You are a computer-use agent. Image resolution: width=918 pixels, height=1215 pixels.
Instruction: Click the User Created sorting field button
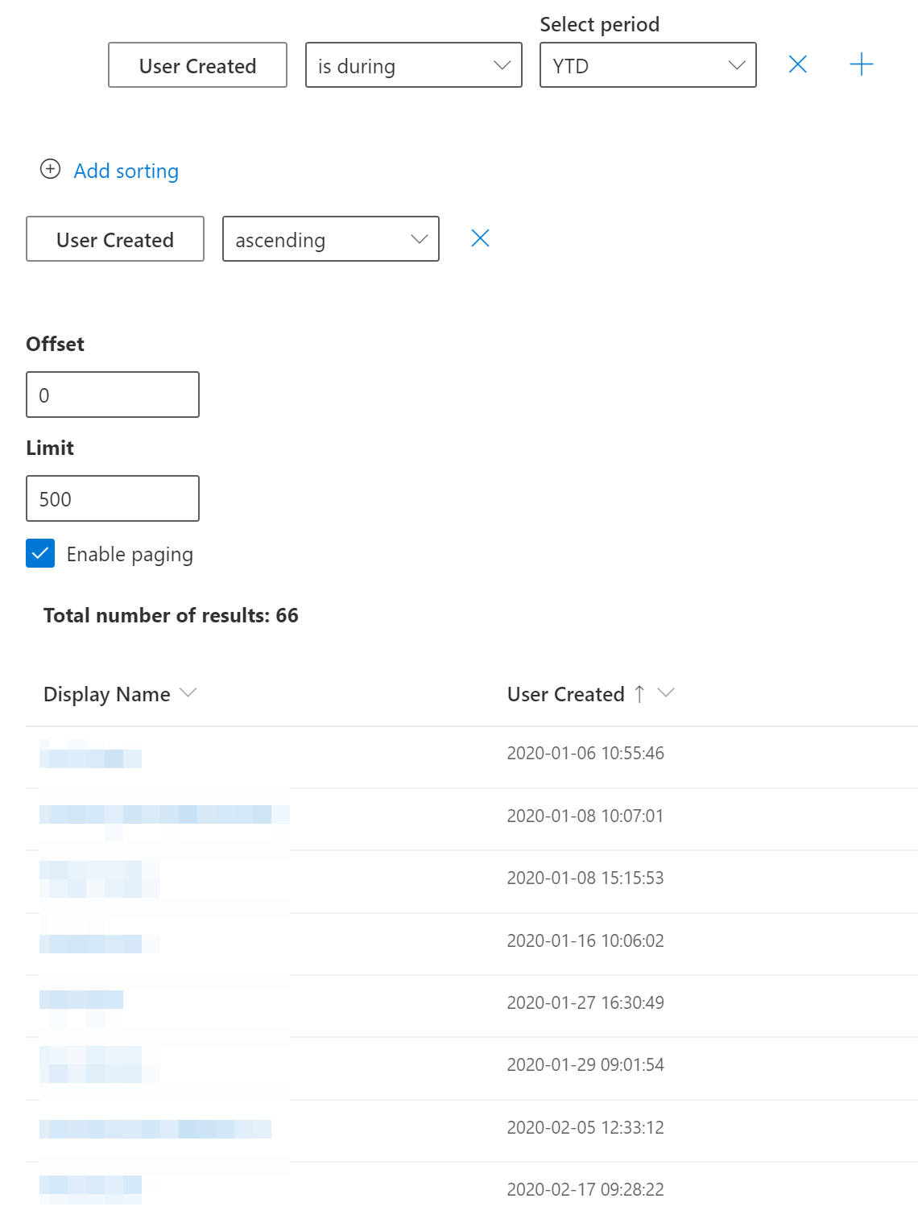coord(115,239)
